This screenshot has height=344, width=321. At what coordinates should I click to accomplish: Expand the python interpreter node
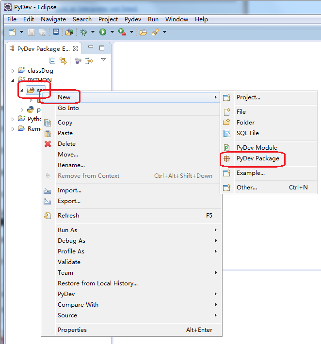[22, 109]
